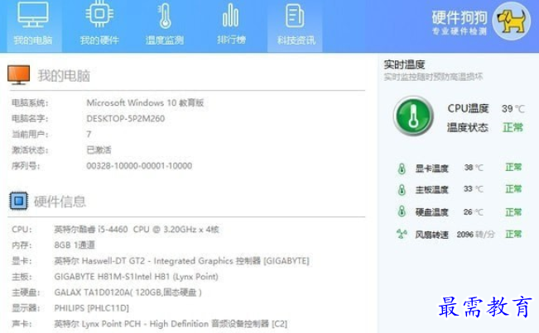Select the CPU value i5-4460 3.20GHz
The width and height of the screenshot is (539, 333).
pyautogui.click(x=137, y=229)
